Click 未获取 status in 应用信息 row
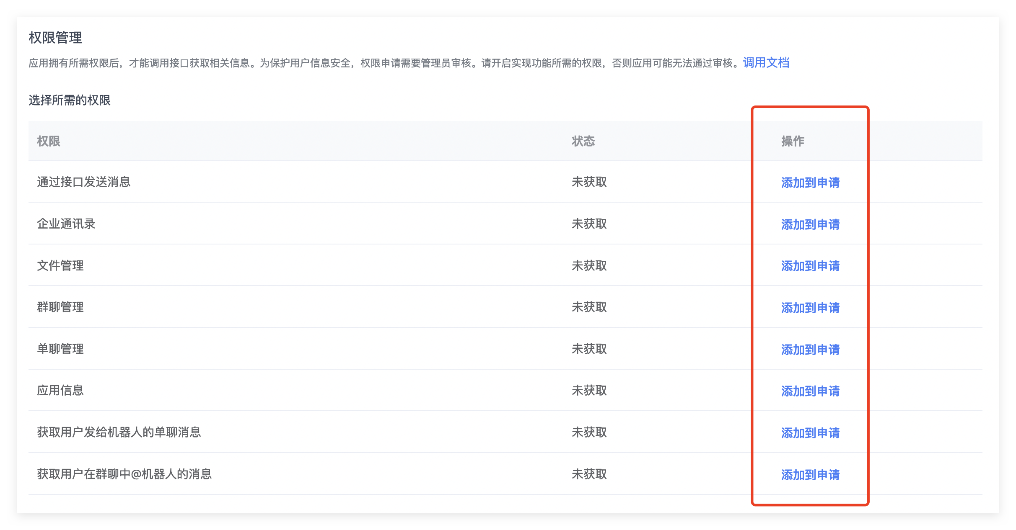The image size is (1016, 530). click(x=589, y=391)
